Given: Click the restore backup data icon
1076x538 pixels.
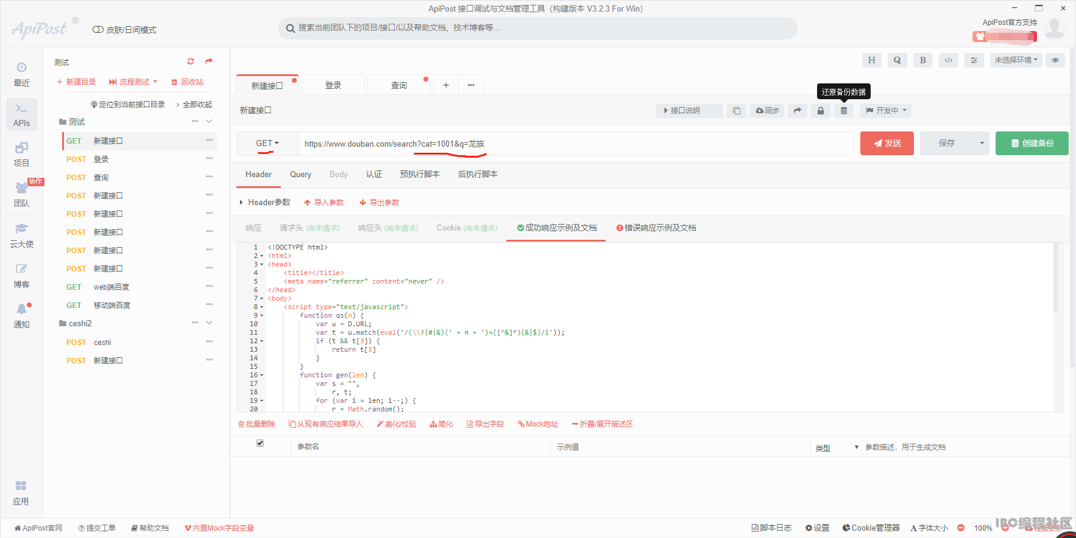Looking at the screenshot, I should pyautogui.click(x=844, y=111).
